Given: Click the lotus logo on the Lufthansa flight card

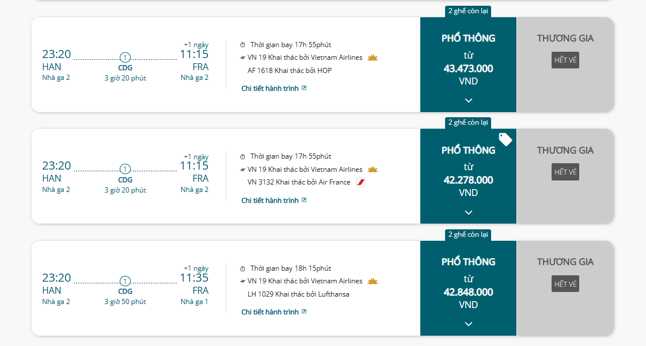Looking at the screenshot, I should (x=373, y=281).
